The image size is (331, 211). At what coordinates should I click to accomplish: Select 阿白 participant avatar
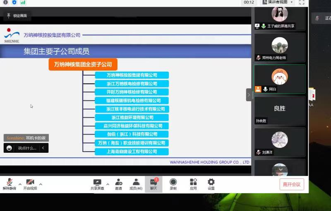[280, 77]
